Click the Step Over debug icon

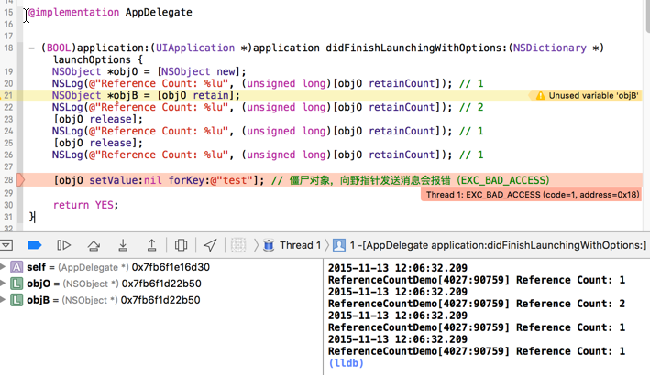93,245
